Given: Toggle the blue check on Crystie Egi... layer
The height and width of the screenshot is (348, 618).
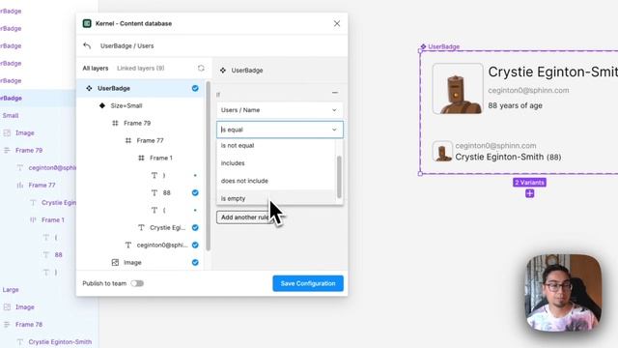Looking at the screenshot, I should [195, 228].
